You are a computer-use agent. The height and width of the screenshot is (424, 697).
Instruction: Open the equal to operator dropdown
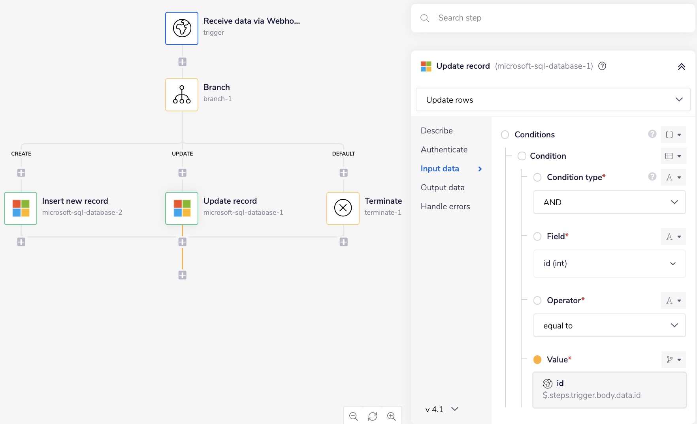[x=609, y=326]
